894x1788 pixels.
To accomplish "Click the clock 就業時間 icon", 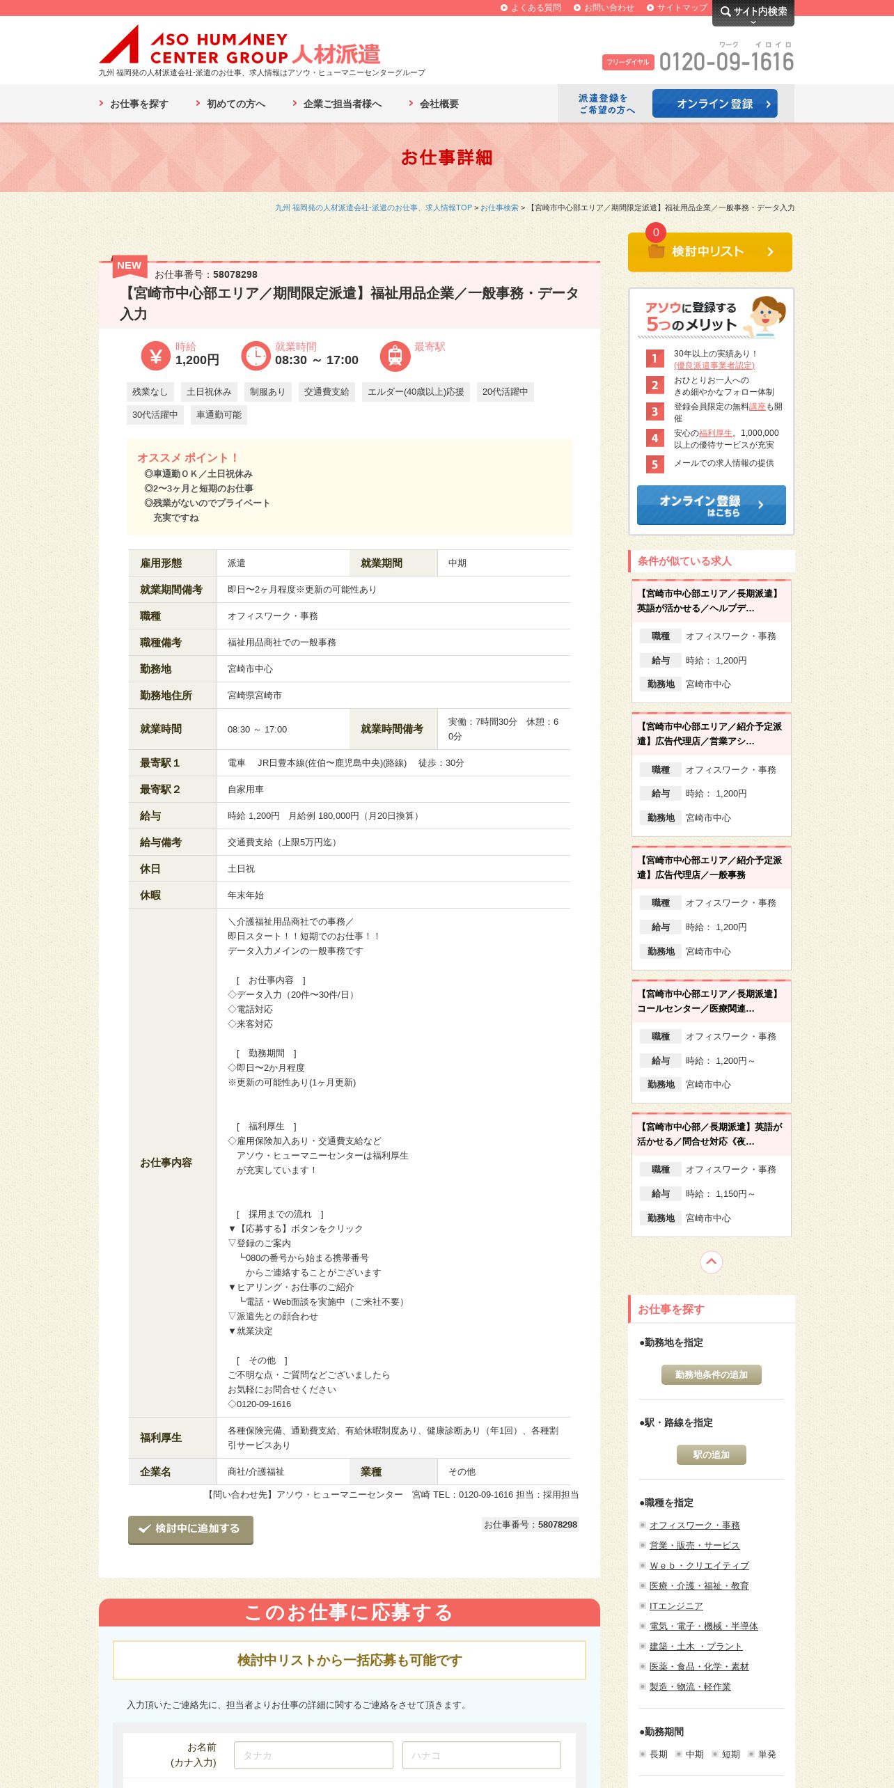I will click(x=256, y=356).
